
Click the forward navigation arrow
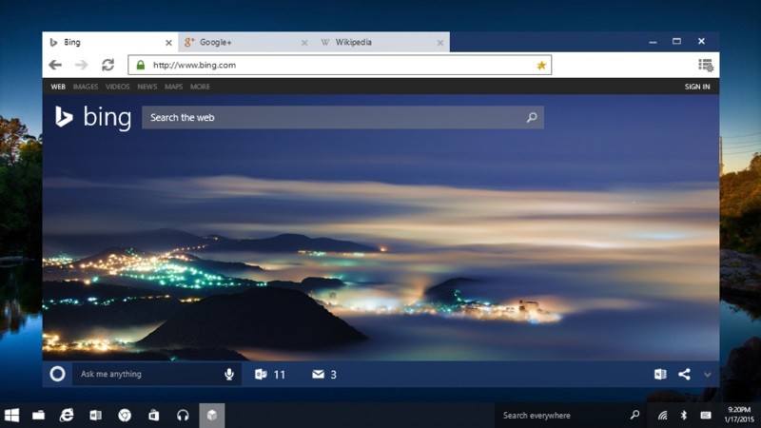point(81,65)
